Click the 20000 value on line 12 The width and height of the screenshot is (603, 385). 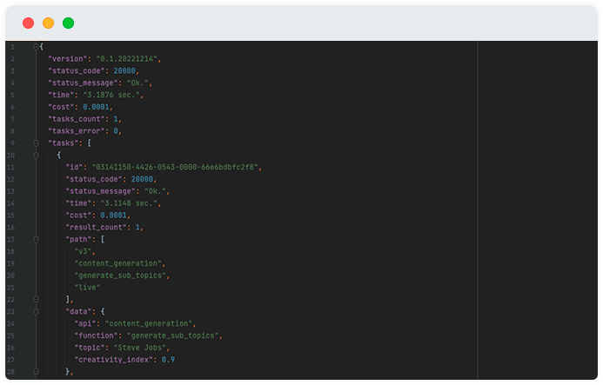pos(142,179)
